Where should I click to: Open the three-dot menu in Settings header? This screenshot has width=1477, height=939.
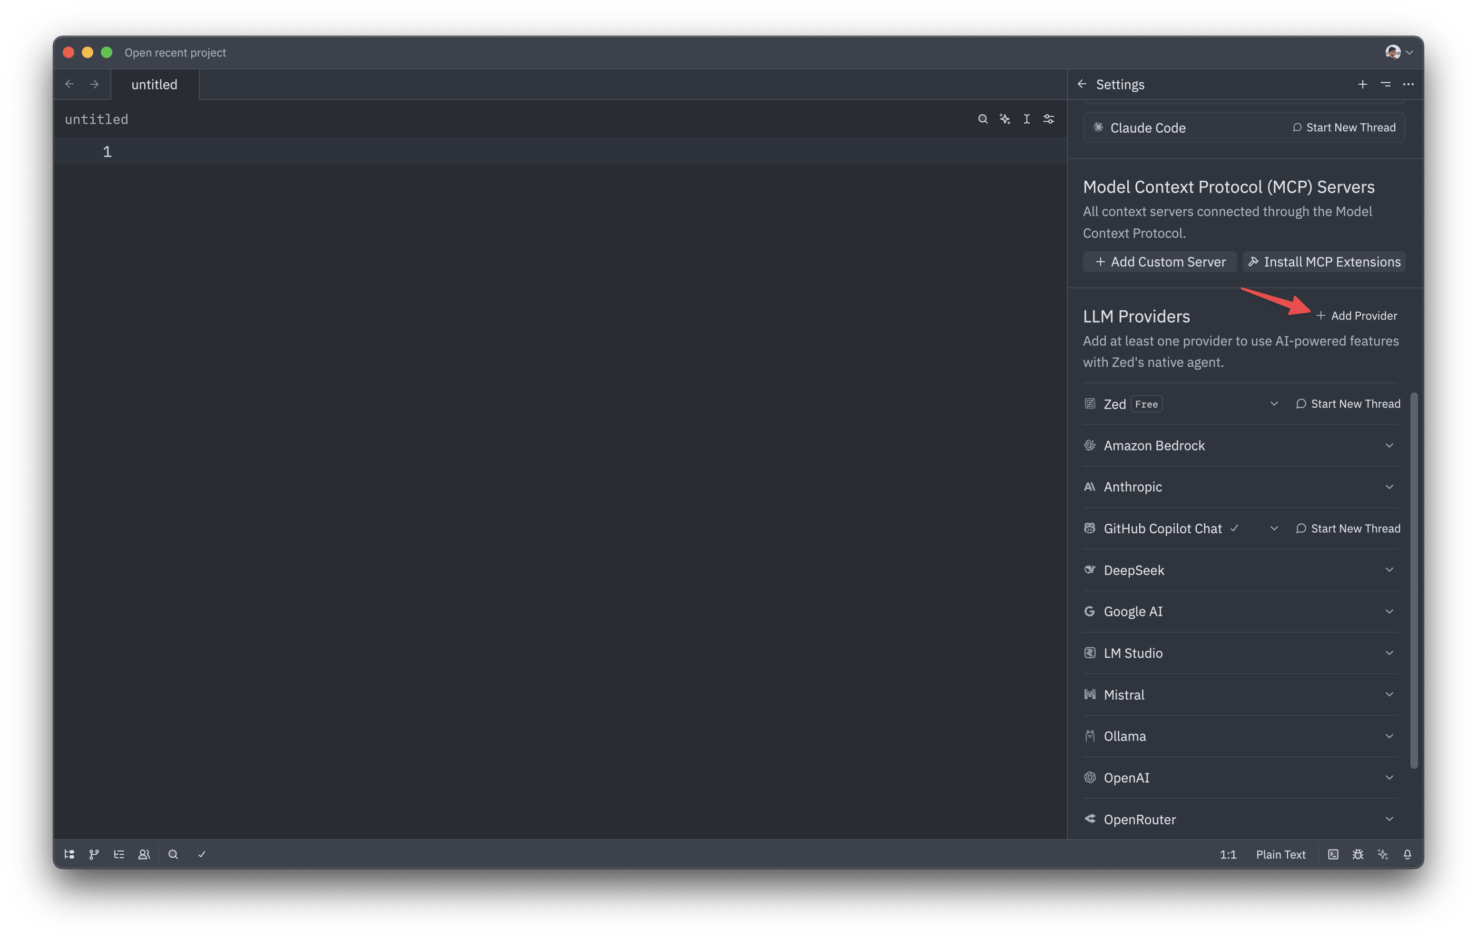click(x=1408, y=84)
